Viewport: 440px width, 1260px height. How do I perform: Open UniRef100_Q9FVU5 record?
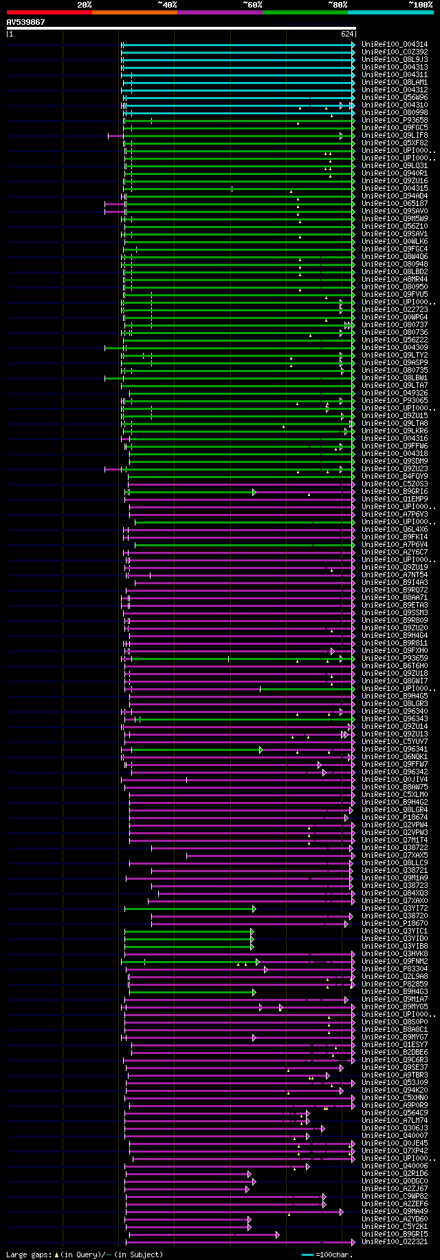(x=395, y=294)
